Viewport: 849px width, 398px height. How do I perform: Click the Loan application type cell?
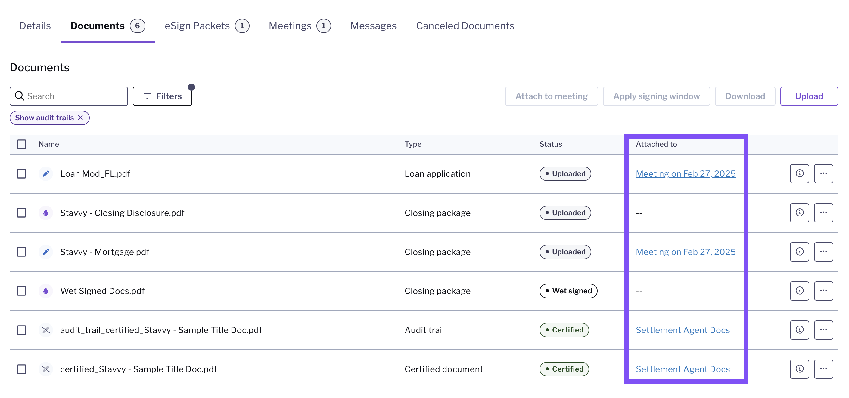tap(437, 173)
